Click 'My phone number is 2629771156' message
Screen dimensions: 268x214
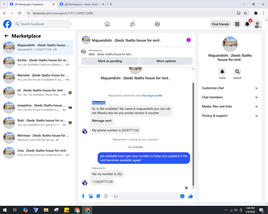[115, 130]
